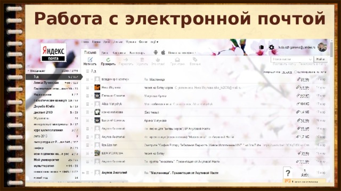Screen dimensions: 341x191
Task: Open the Apple mobile app icon
Action: click(x=163, y=52)
